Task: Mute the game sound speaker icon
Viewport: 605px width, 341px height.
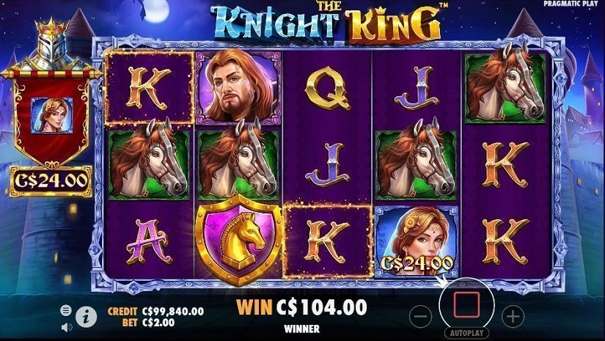Action: 67,328
